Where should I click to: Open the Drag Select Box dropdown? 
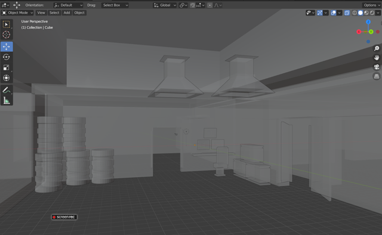click(x=115, y=5)
